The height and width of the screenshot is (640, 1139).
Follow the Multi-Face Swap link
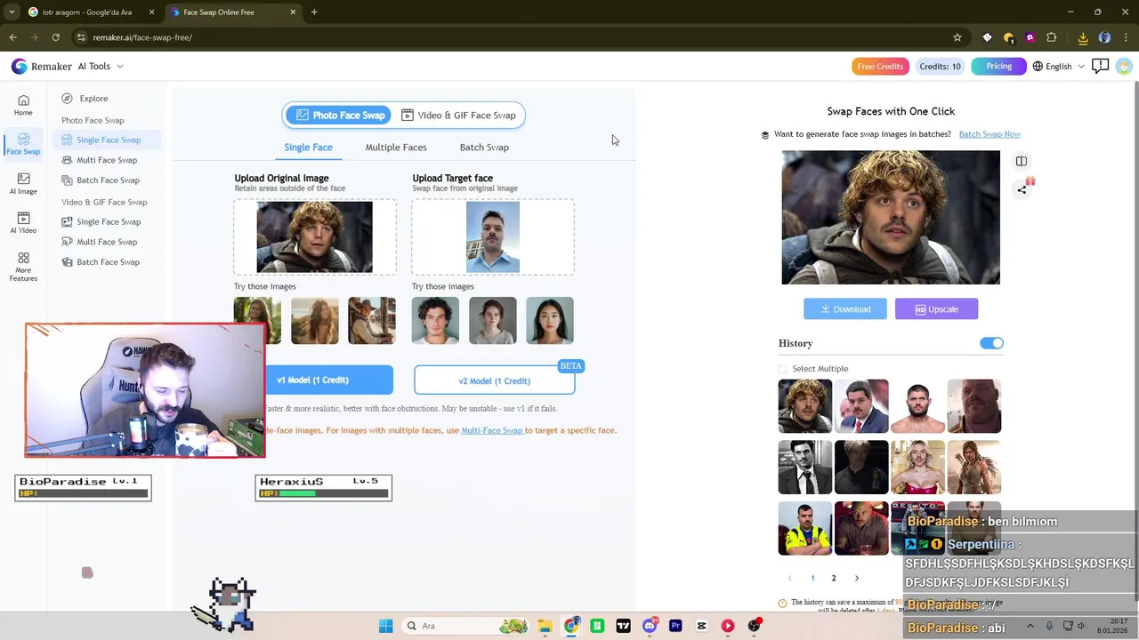pyautogui.click(x=492, y=430)
